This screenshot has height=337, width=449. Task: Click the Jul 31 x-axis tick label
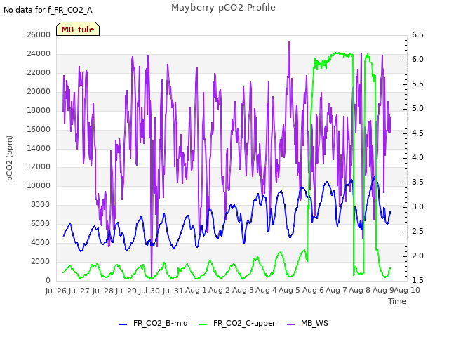[x=173, y=291]
